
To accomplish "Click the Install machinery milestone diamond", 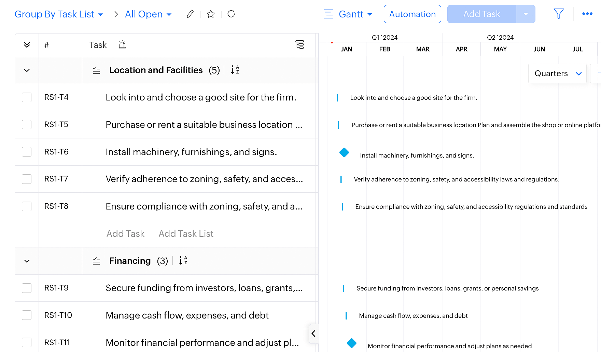I will click(x=344, y=152).
